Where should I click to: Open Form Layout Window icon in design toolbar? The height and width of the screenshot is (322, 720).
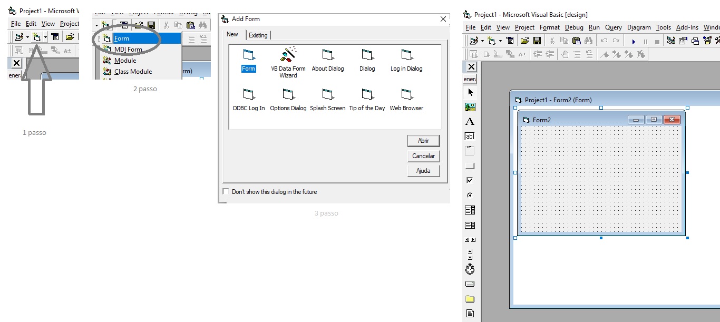click(x=695, y=41)
